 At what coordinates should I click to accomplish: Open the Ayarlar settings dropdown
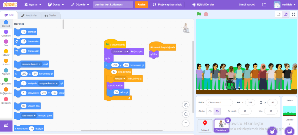coord(33,5)
